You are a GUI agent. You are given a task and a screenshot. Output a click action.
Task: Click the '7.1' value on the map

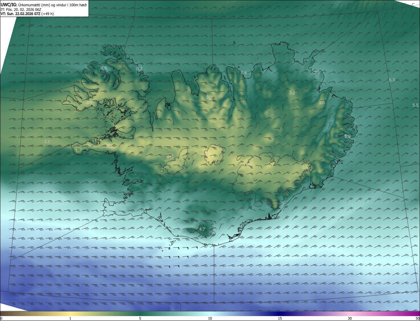(317, 72)
